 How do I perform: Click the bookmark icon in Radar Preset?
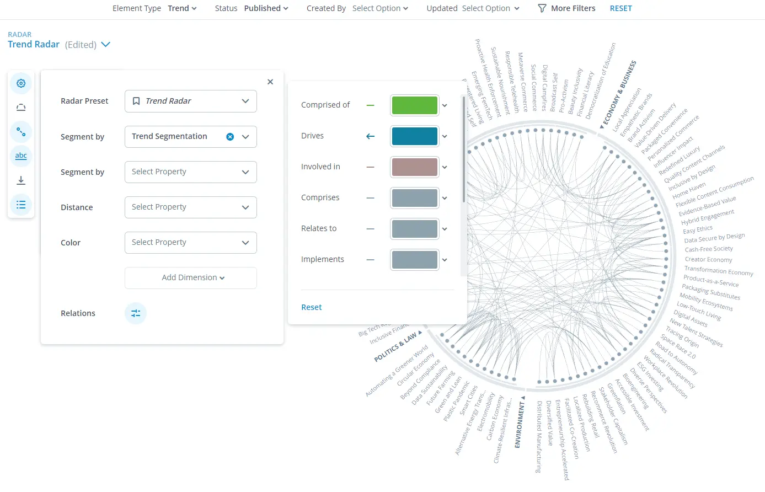(136, 101)
